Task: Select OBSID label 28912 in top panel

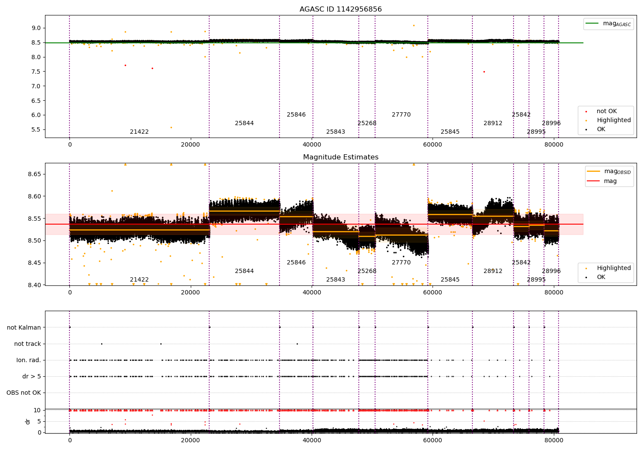Action: (493, 123)
